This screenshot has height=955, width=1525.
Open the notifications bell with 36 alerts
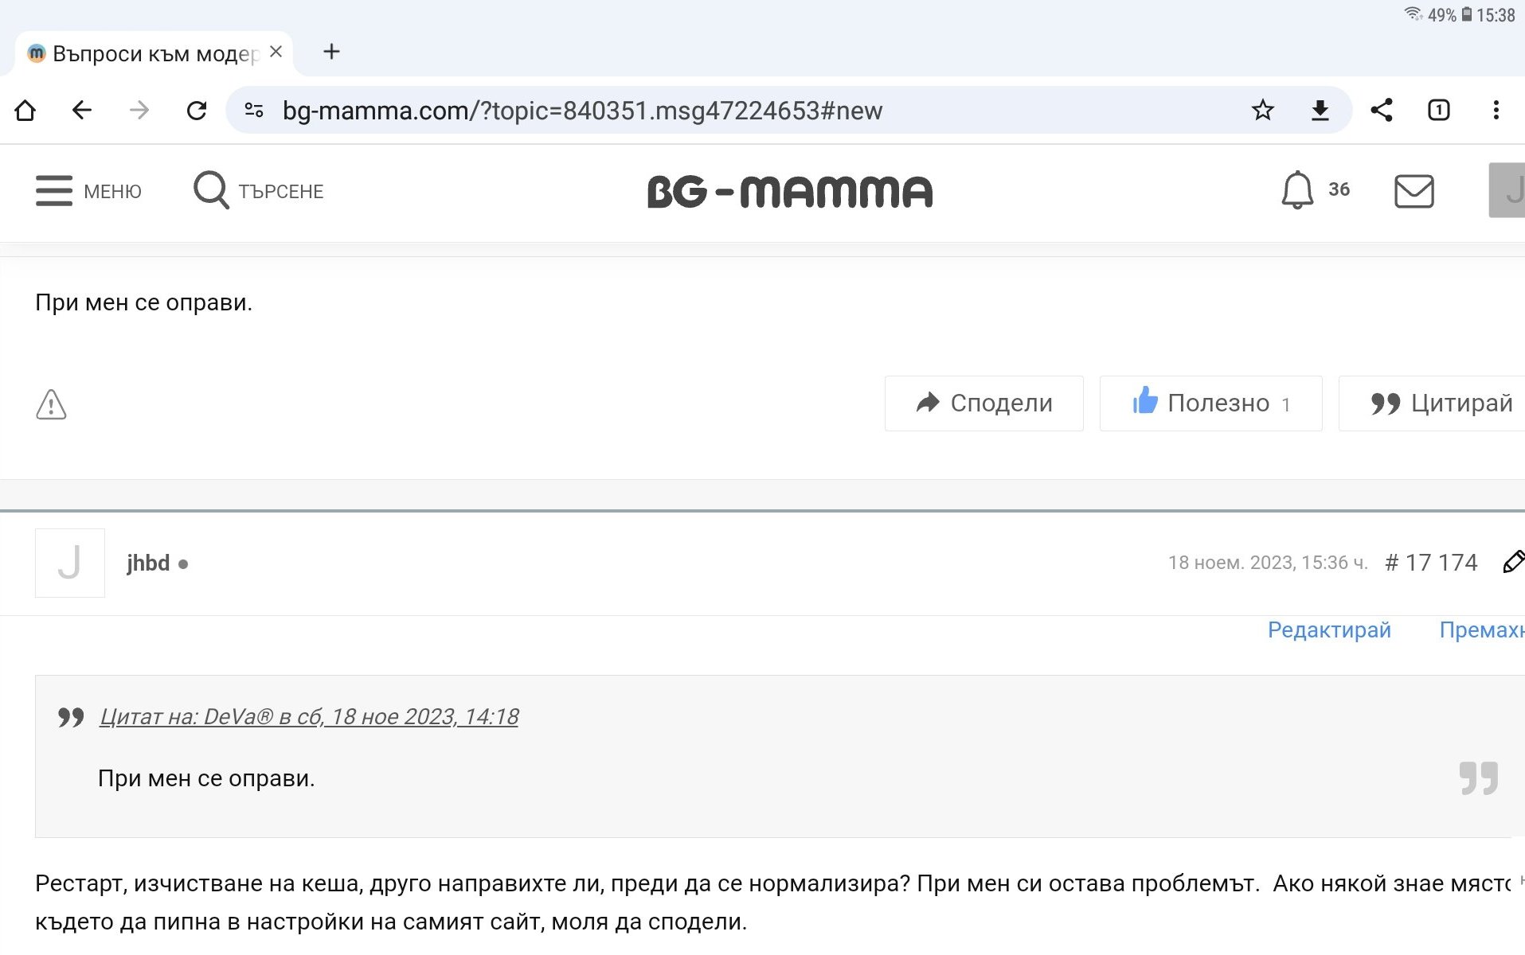tap(1297, 190)
